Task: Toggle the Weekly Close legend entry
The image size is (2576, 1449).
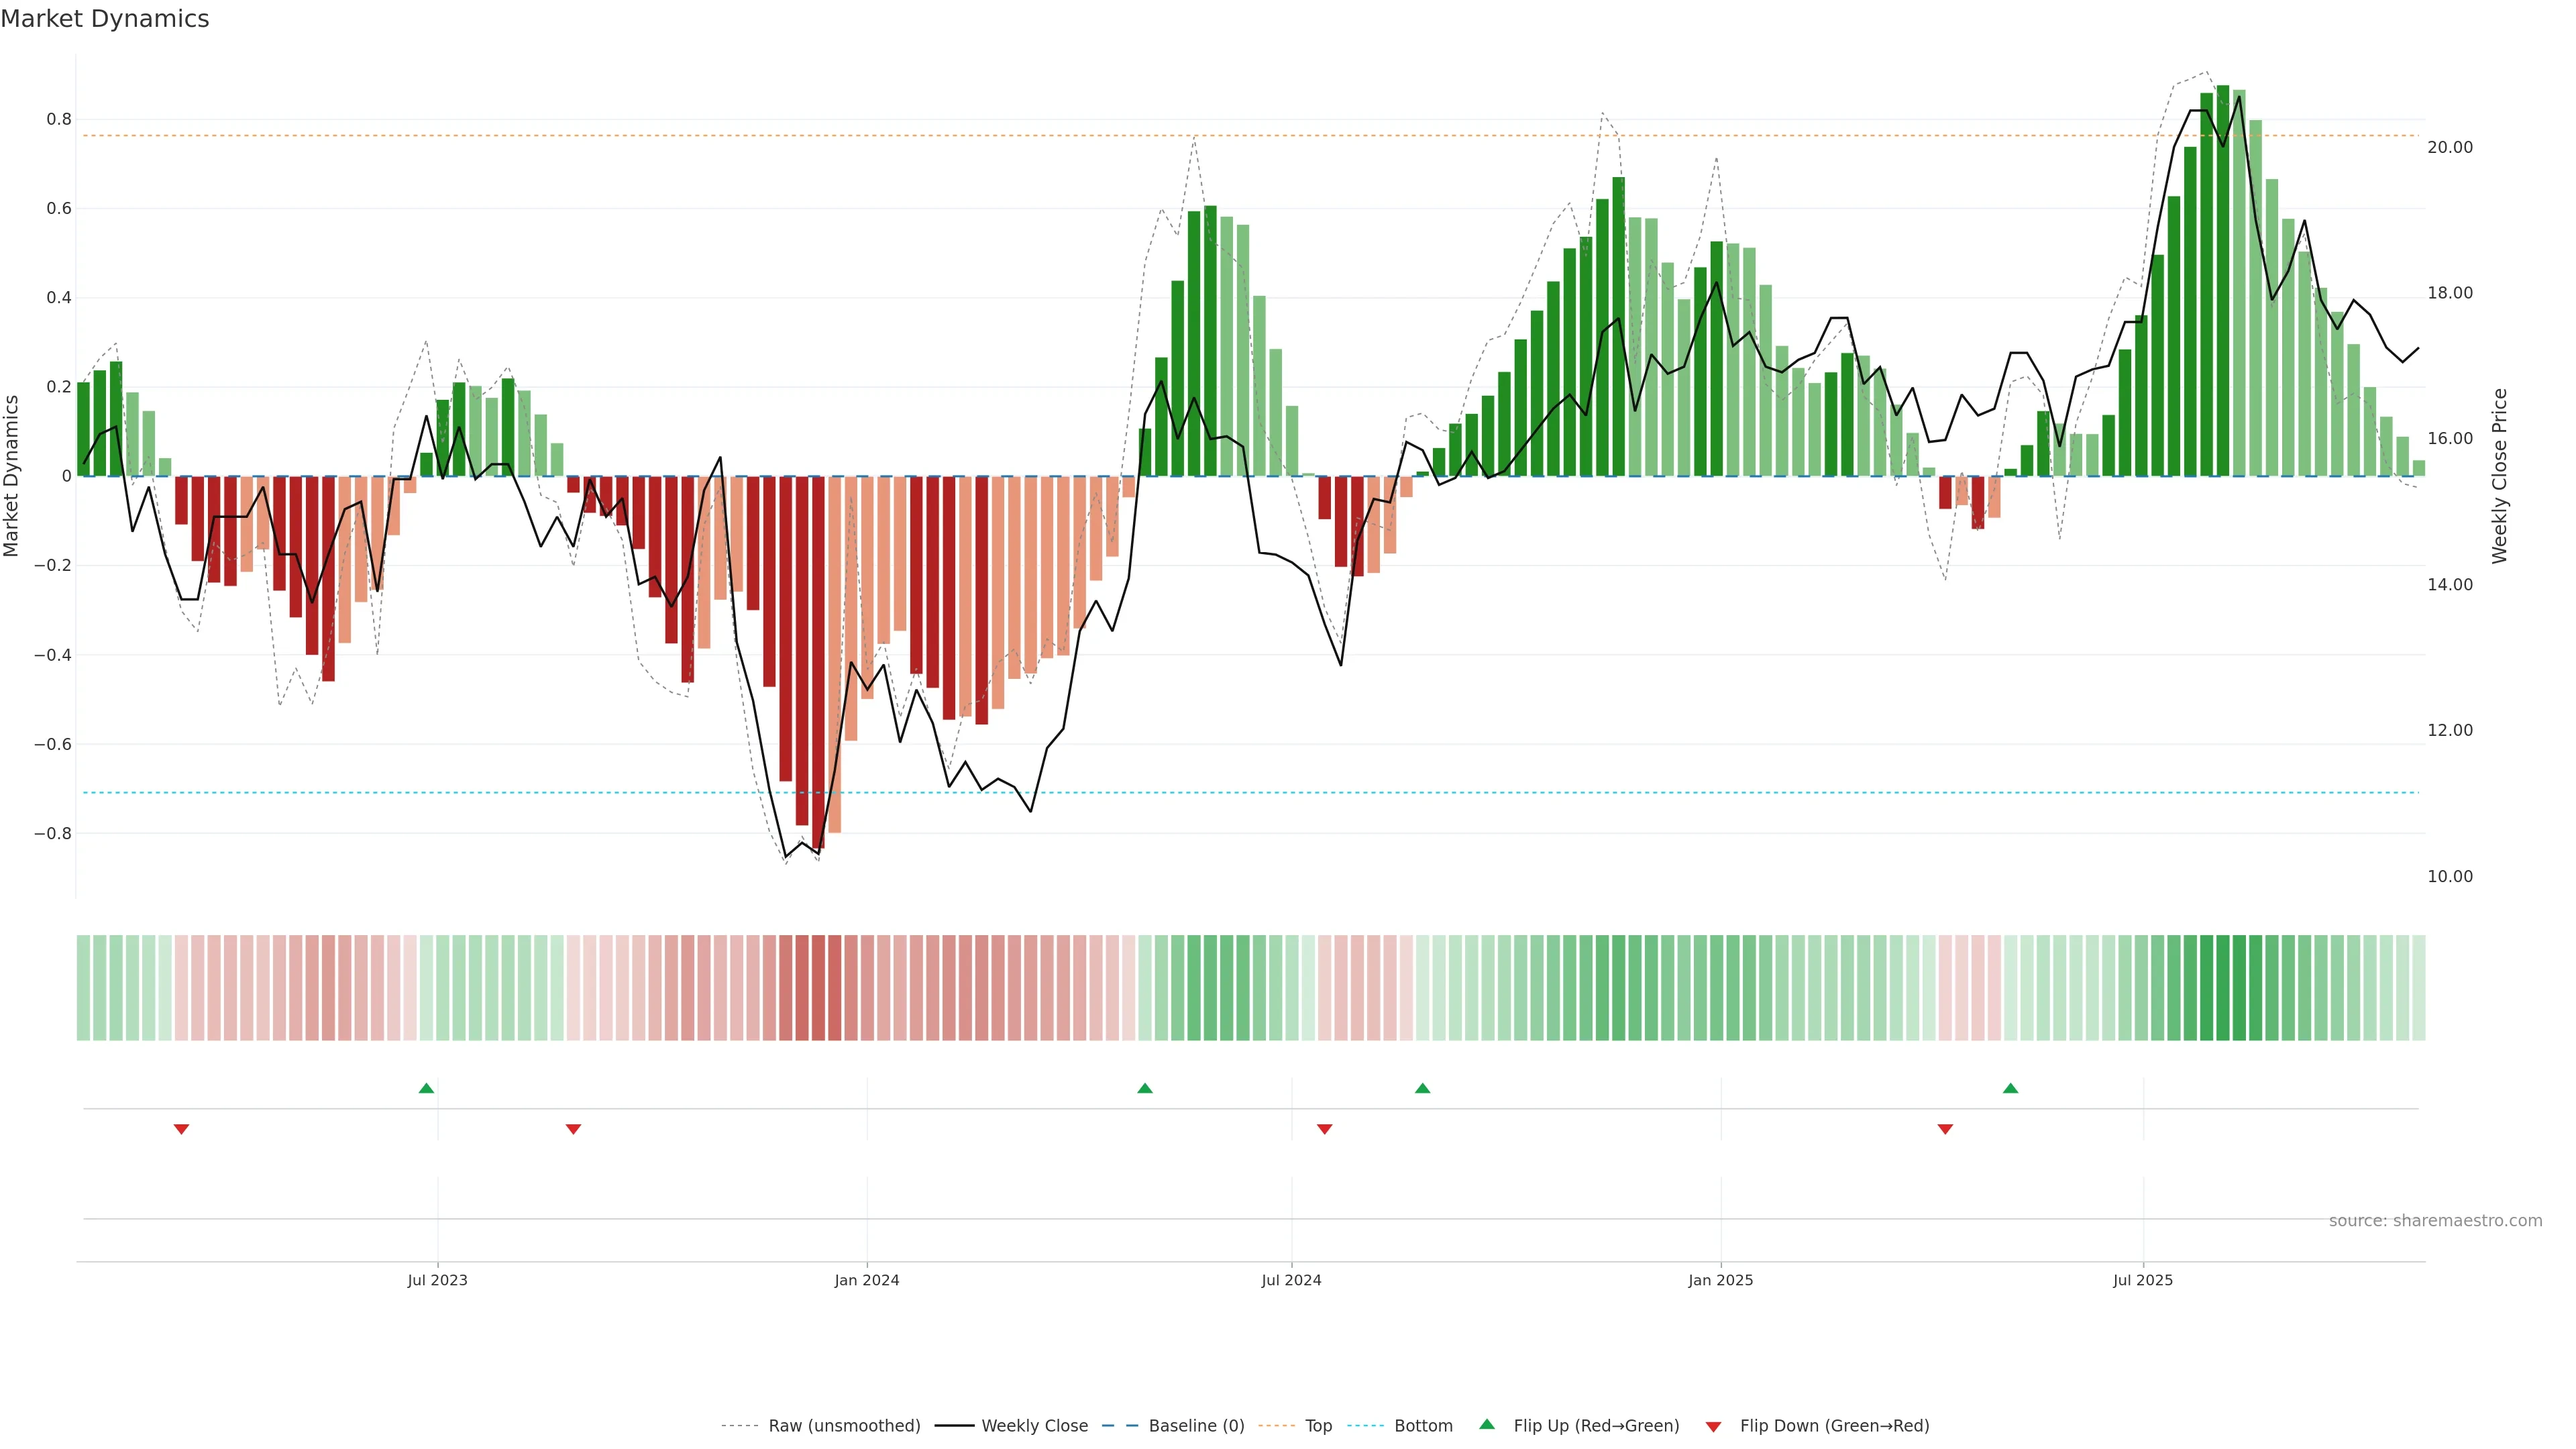Action: 1034,1426
